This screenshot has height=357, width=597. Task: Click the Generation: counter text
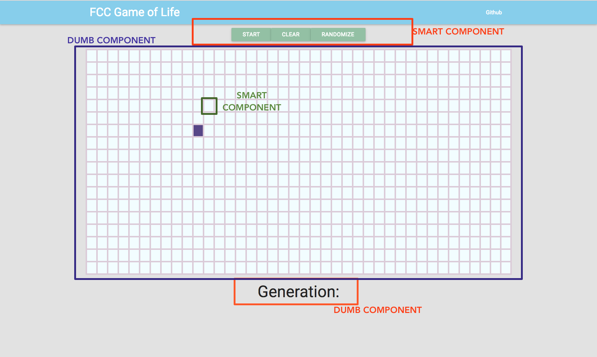pos(298,292)
